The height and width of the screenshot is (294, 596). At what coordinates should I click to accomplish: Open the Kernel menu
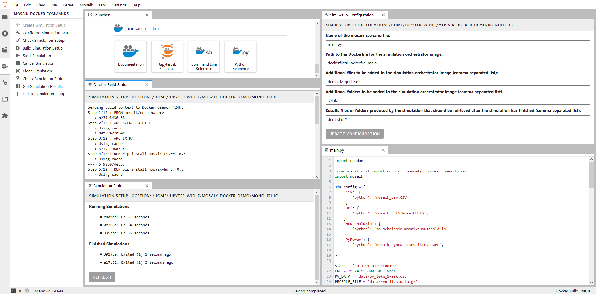tap(68, 5)
